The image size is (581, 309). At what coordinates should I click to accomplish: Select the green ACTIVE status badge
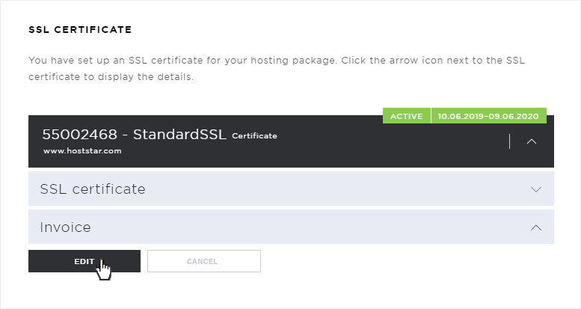(407, 116)
